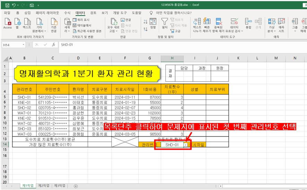Open the H14 cell list dropdown arrow
The image size is (307, 190).
pos(186,145)
